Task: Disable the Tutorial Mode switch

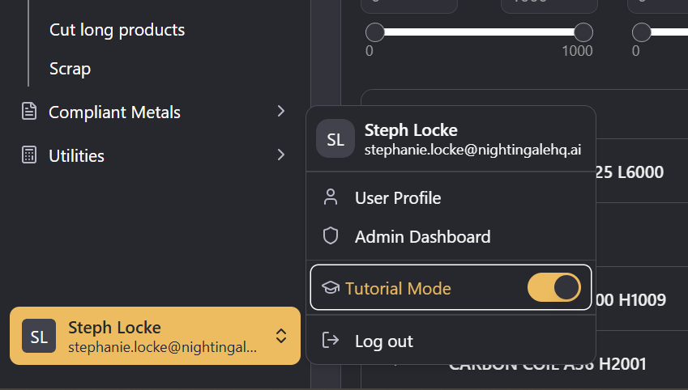Action: pyautogui.click(x=553, y=288)
